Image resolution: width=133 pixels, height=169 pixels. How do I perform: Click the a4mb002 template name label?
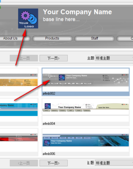pyautogui.click(x=49, y=94)
